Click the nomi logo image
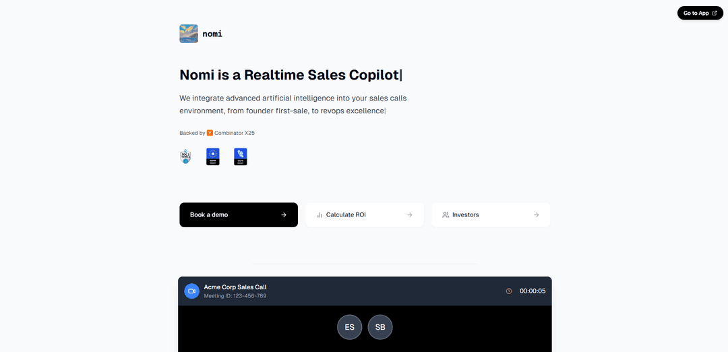This screenshot has width=728, height=352. (x=189, y=34)
